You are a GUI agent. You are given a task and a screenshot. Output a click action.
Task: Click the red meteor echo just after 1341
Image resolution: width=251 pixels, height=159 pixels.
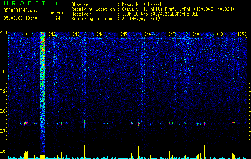click(x=26, y=124)
